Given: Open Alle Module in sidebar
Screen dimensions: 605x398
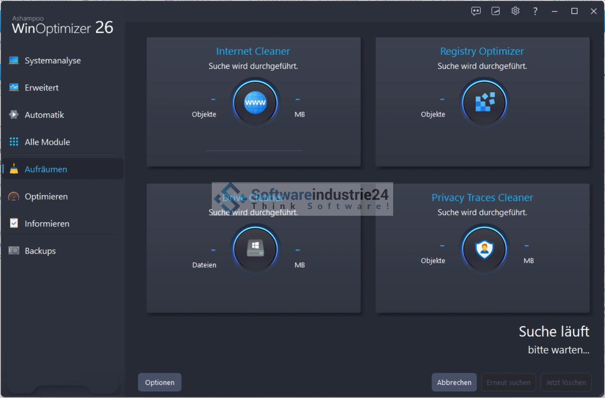Looking at the screenshot, I should tap(47, 142).
